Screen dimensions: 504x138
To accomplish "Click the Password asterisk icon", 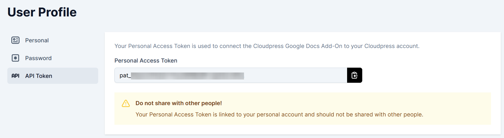I will [x=15, y=58].
